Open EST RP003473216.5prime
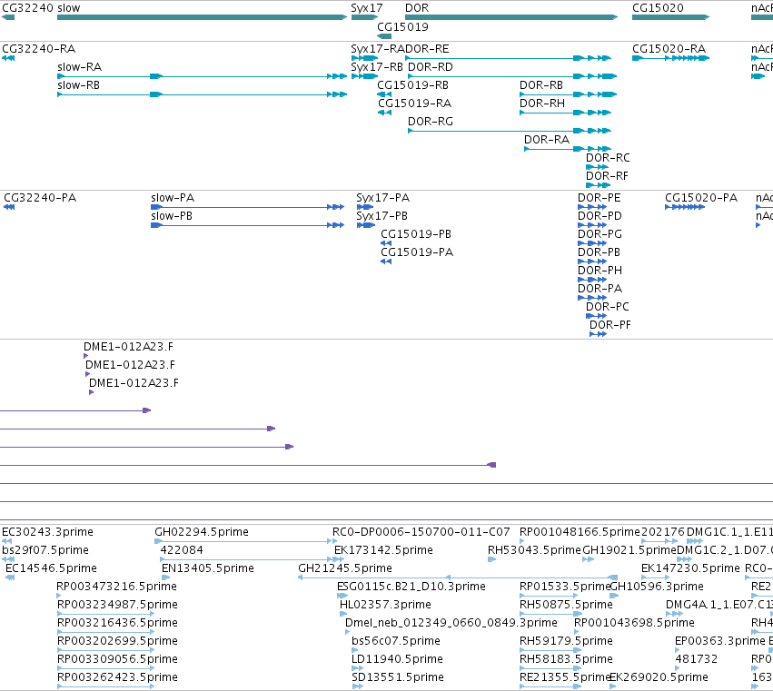773x691 pixels. (x=117, y=587)
